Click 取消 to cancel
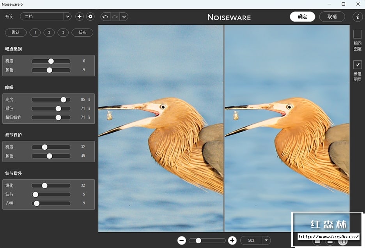The width and height of the screenshot is (365, 248). pos(332,16)
